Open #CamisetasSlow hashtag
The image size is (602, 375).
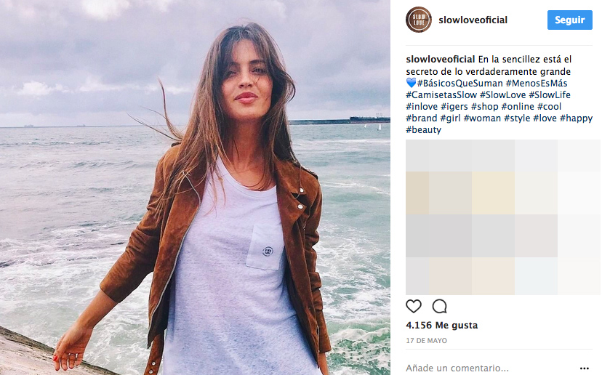coord(441,94)
